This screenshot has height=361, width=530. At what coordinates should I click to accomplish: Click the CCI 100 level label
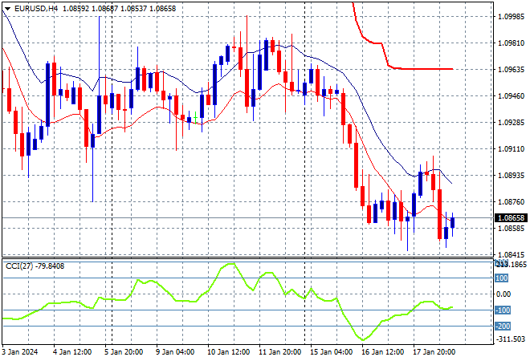(x=501, y=278)
